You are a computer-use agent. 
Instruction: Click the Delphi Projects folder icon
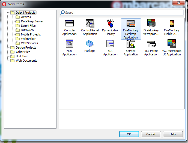coord(12,13)
